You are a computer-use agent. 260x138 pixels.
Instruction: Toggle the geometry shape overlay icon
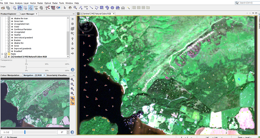click(20, 8)
